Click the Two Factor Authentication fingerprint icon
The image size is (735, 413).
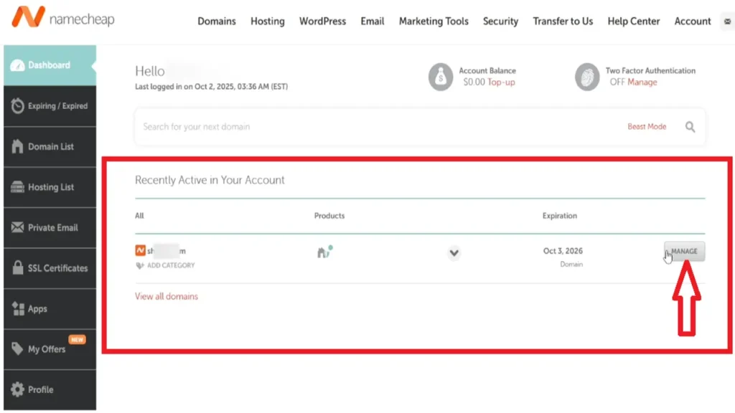pos(587,77)
